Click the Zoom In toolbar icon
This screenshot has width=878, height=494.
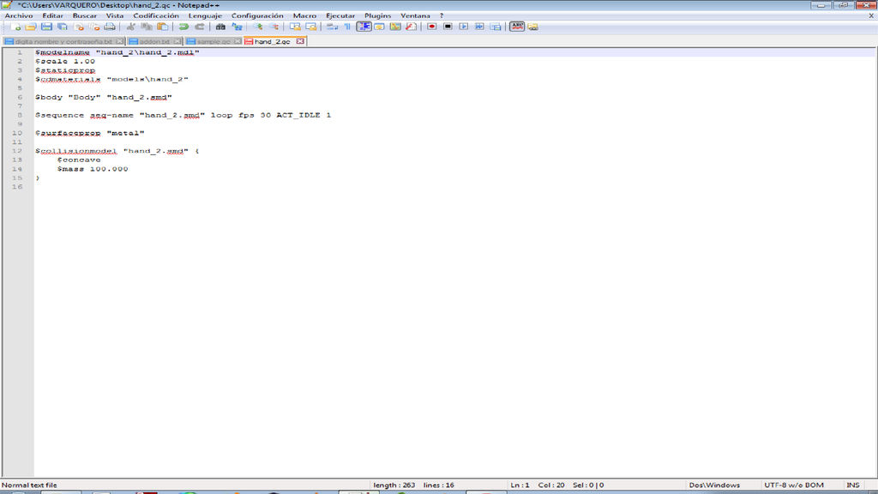pos(257,27)
